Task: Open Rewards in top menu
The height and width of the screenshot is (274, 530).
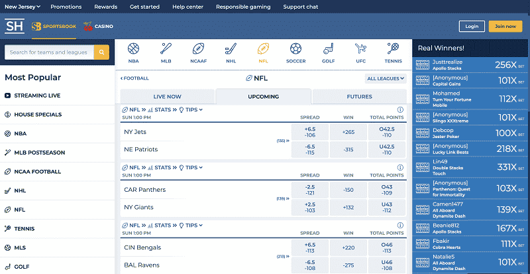Action: click(x=106, y=7)
